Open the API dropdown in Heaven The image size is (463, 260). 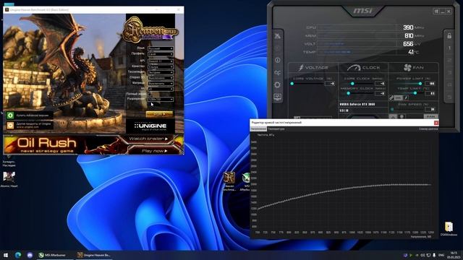point(161,61)
